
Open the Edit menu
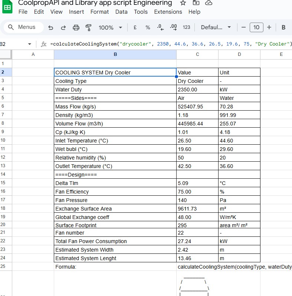coord(39,12)
